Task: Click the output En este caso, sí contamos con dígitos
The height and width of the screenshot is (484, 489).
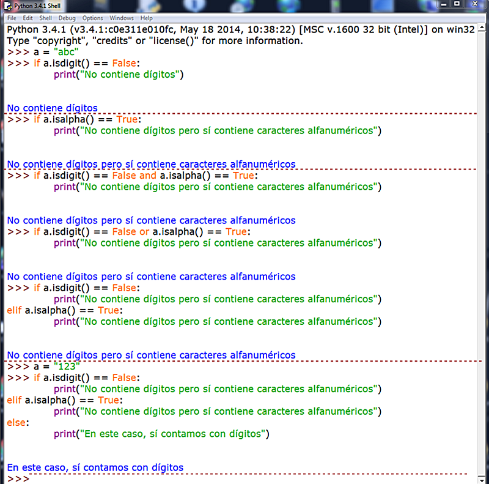Action: 95,467
